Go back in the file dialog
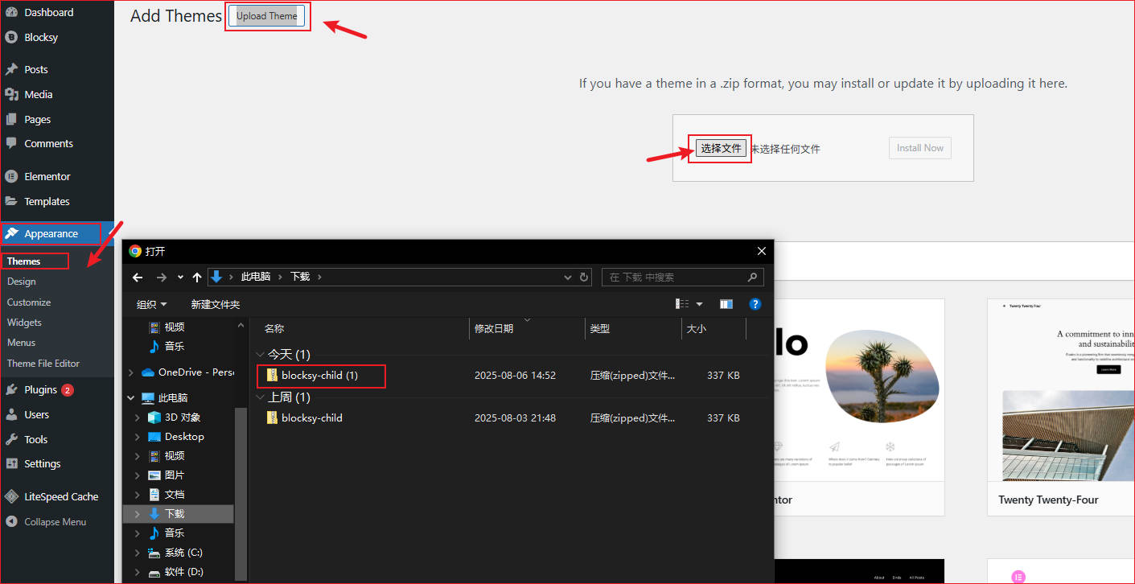 click(138, 277)
